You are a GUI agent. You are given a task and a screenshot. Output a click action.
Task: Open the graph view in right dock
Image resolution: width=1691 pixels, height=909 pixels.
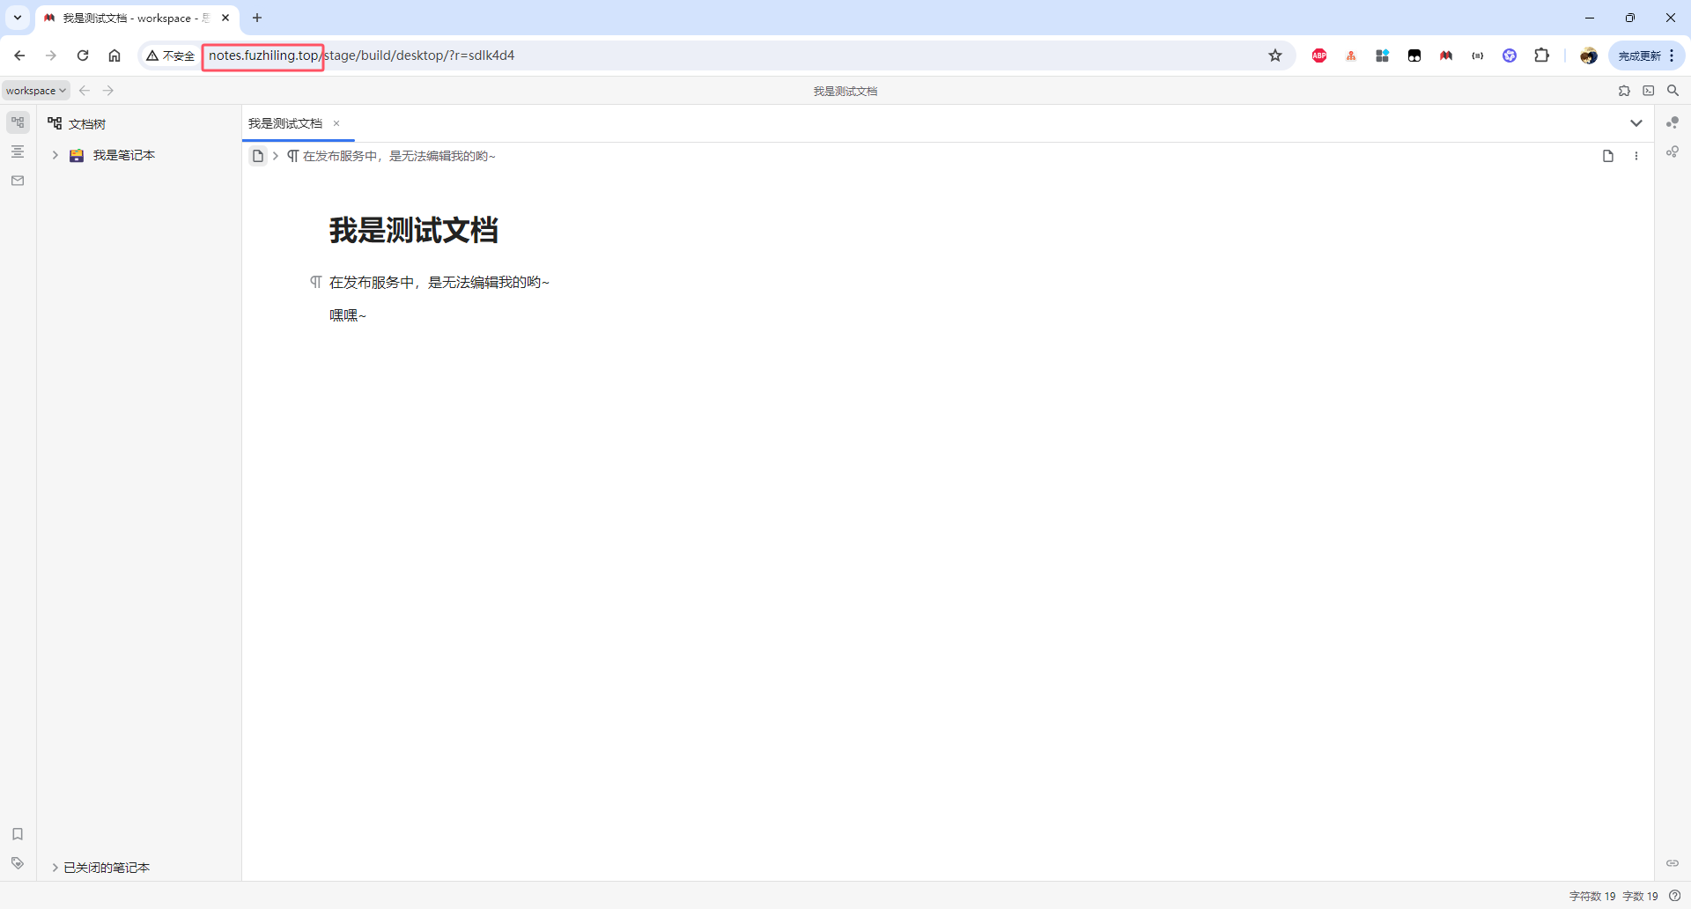click(x=1673, y=122)
